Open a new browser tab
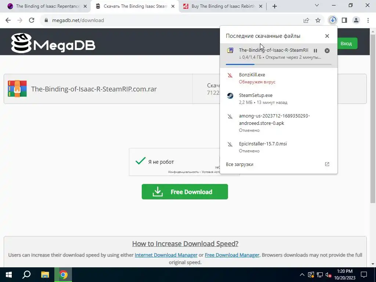This screenshot has width=376, height=282. coord(275,6)
